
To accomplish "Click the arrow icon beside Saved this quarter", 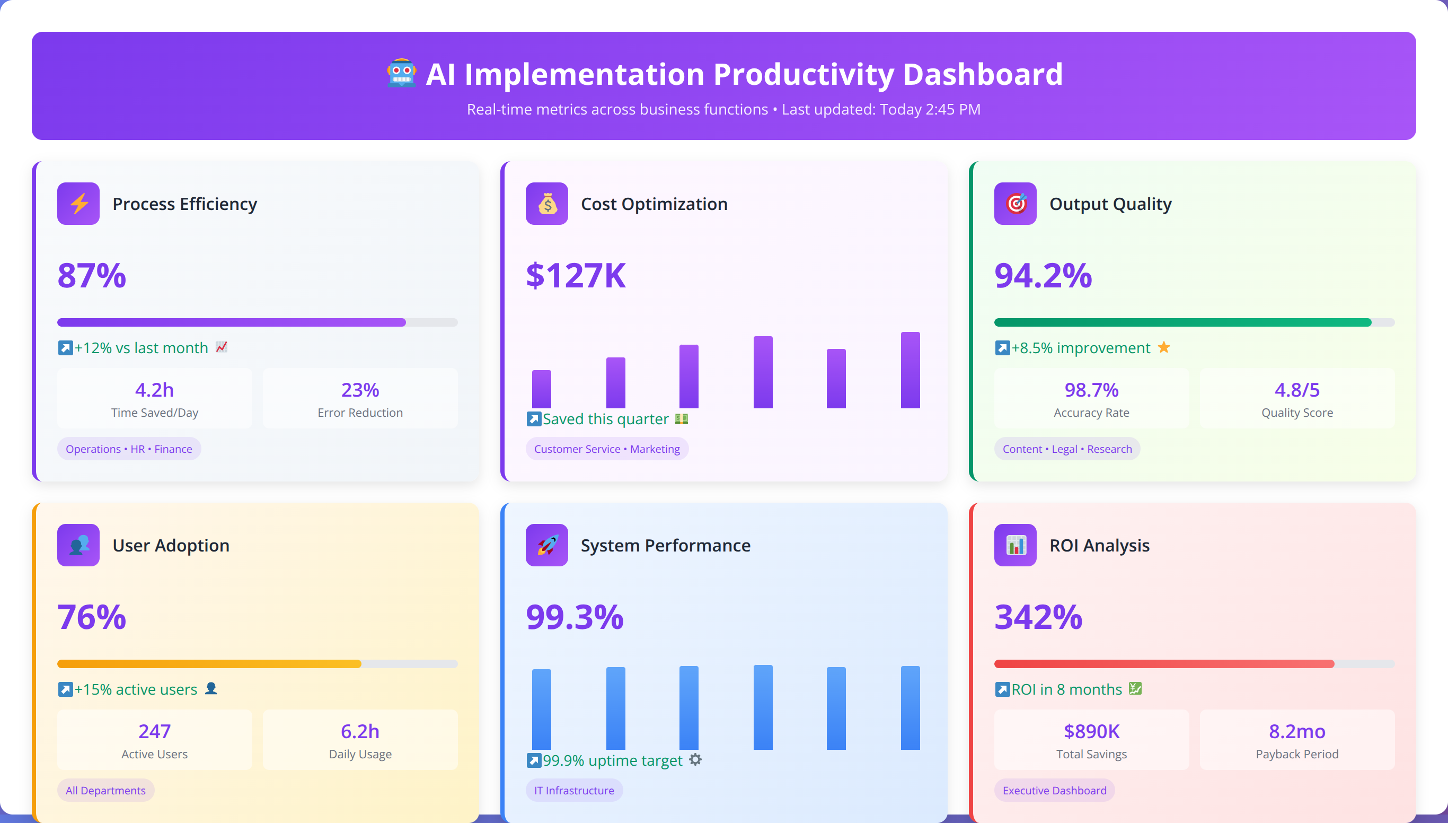I will (534, 419).
